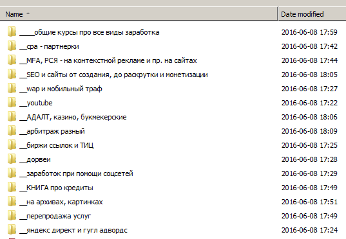Click date '2016-06-08 17:22'

(309, 103)
